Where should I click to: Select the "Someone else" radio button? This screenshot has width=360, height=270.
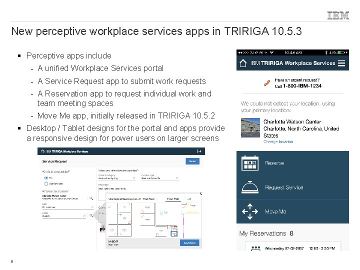click(x=46, y=183)
